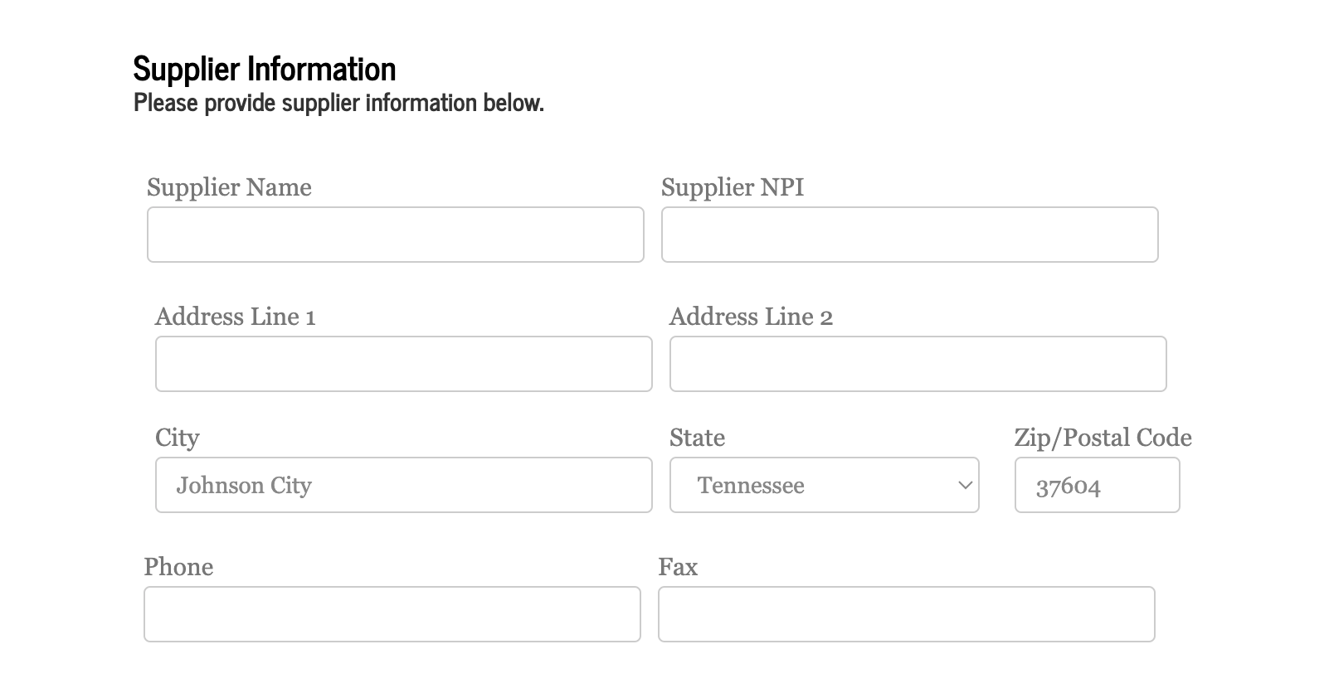
Task: Click into the Address Line 1 box
Action: click(403, 364)
